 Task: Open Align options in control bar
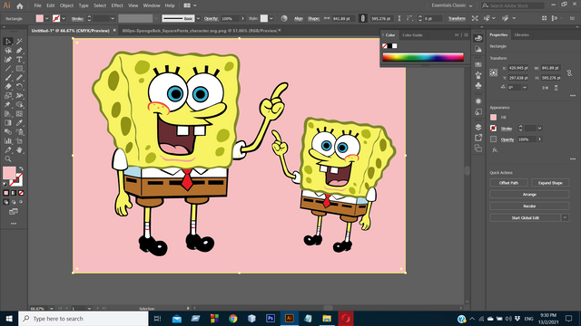(x=299, y=18)
